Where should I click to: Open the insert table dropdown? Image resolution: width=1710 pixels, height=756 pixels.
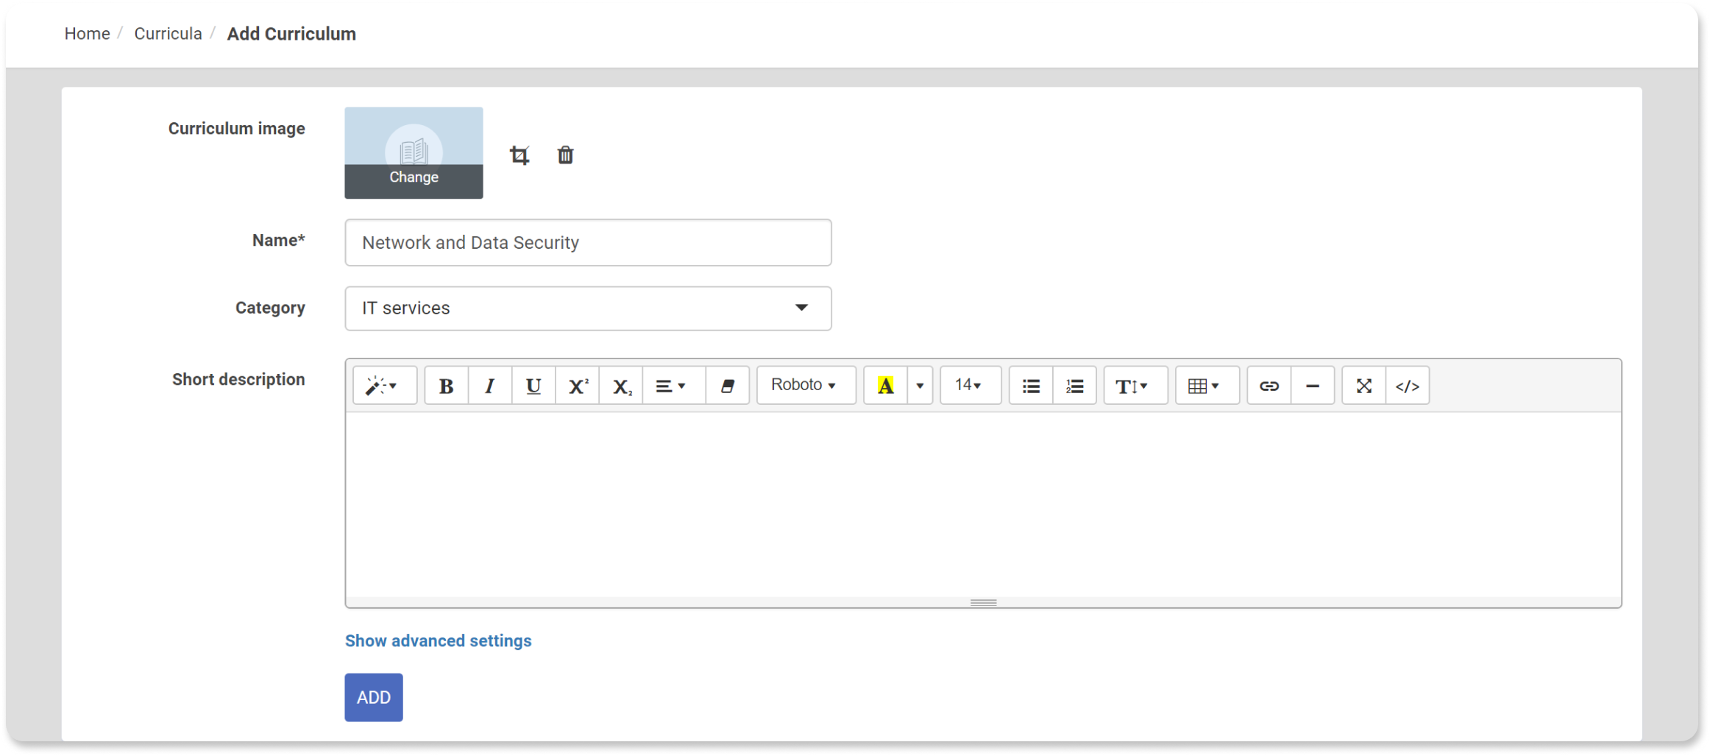(1207, 386)
